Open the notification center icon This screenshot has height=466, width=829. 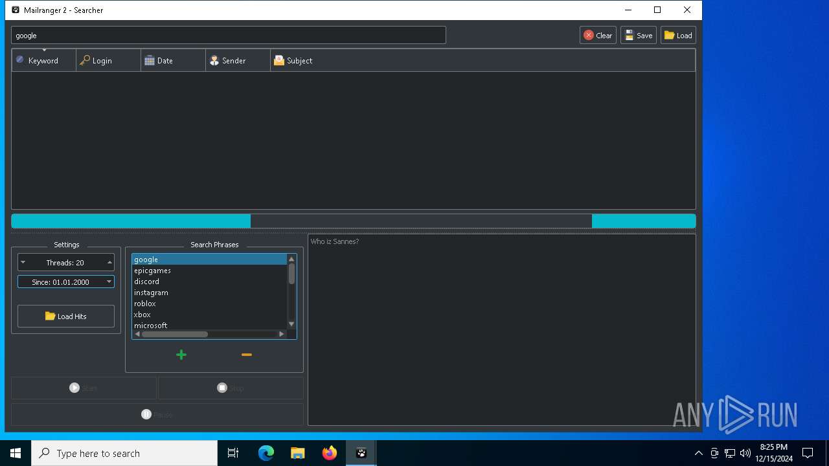coord(808,453)
